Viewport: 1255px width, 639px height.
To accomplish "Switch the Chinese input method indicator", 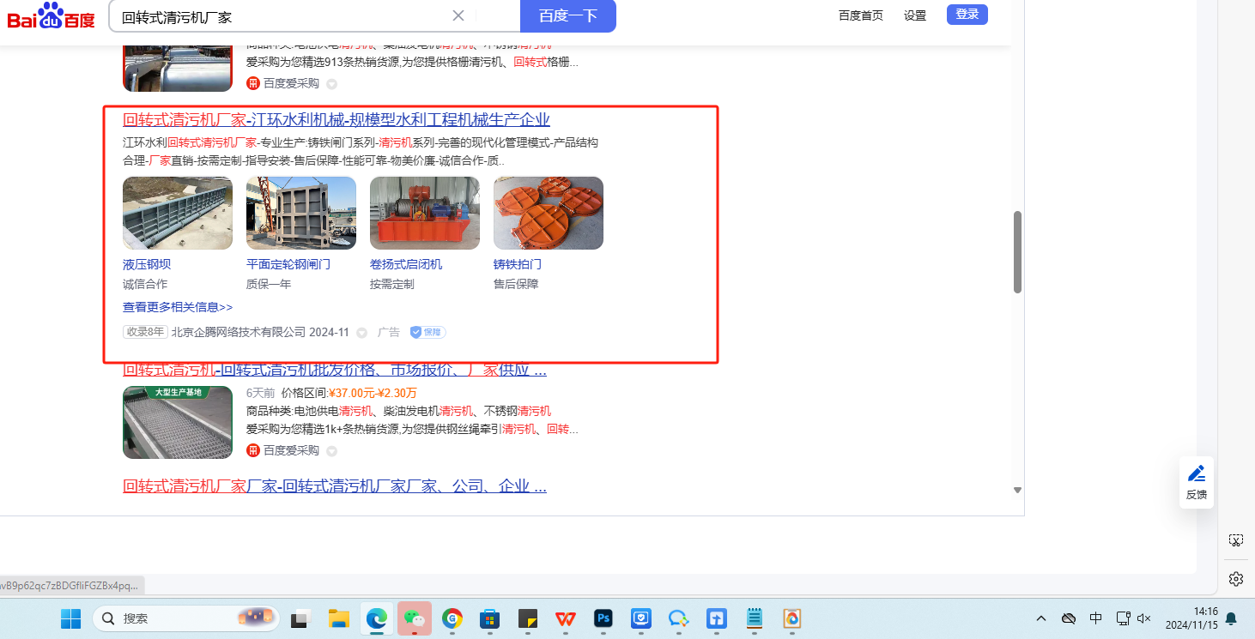I will point(1096,618).
